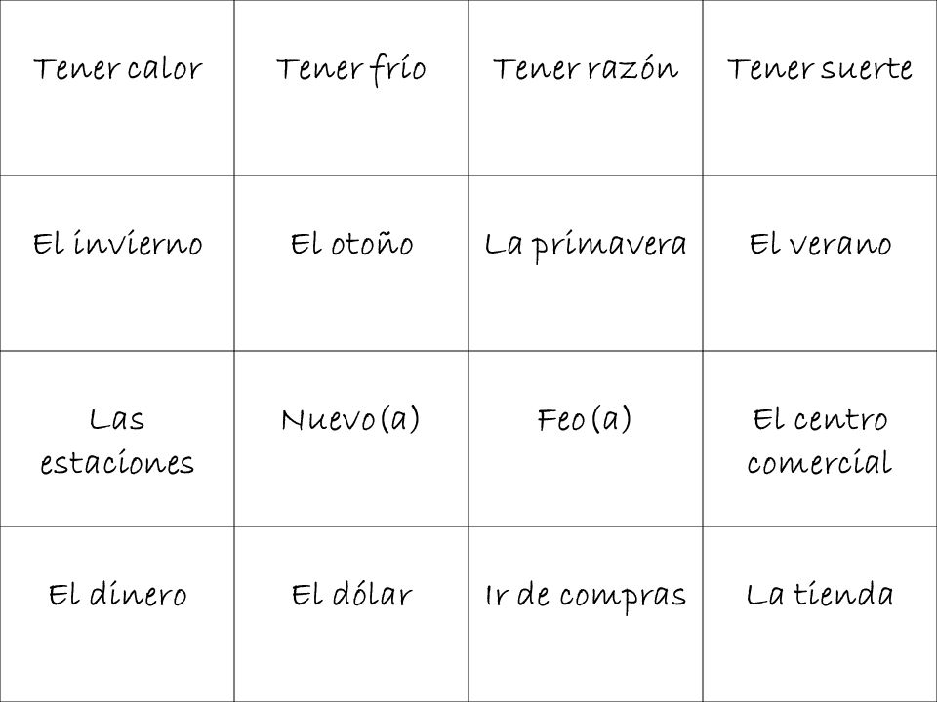The image size is (937, 702).
Task: Pick the 'Tener suerte' cell
Action: pos(820,88)
